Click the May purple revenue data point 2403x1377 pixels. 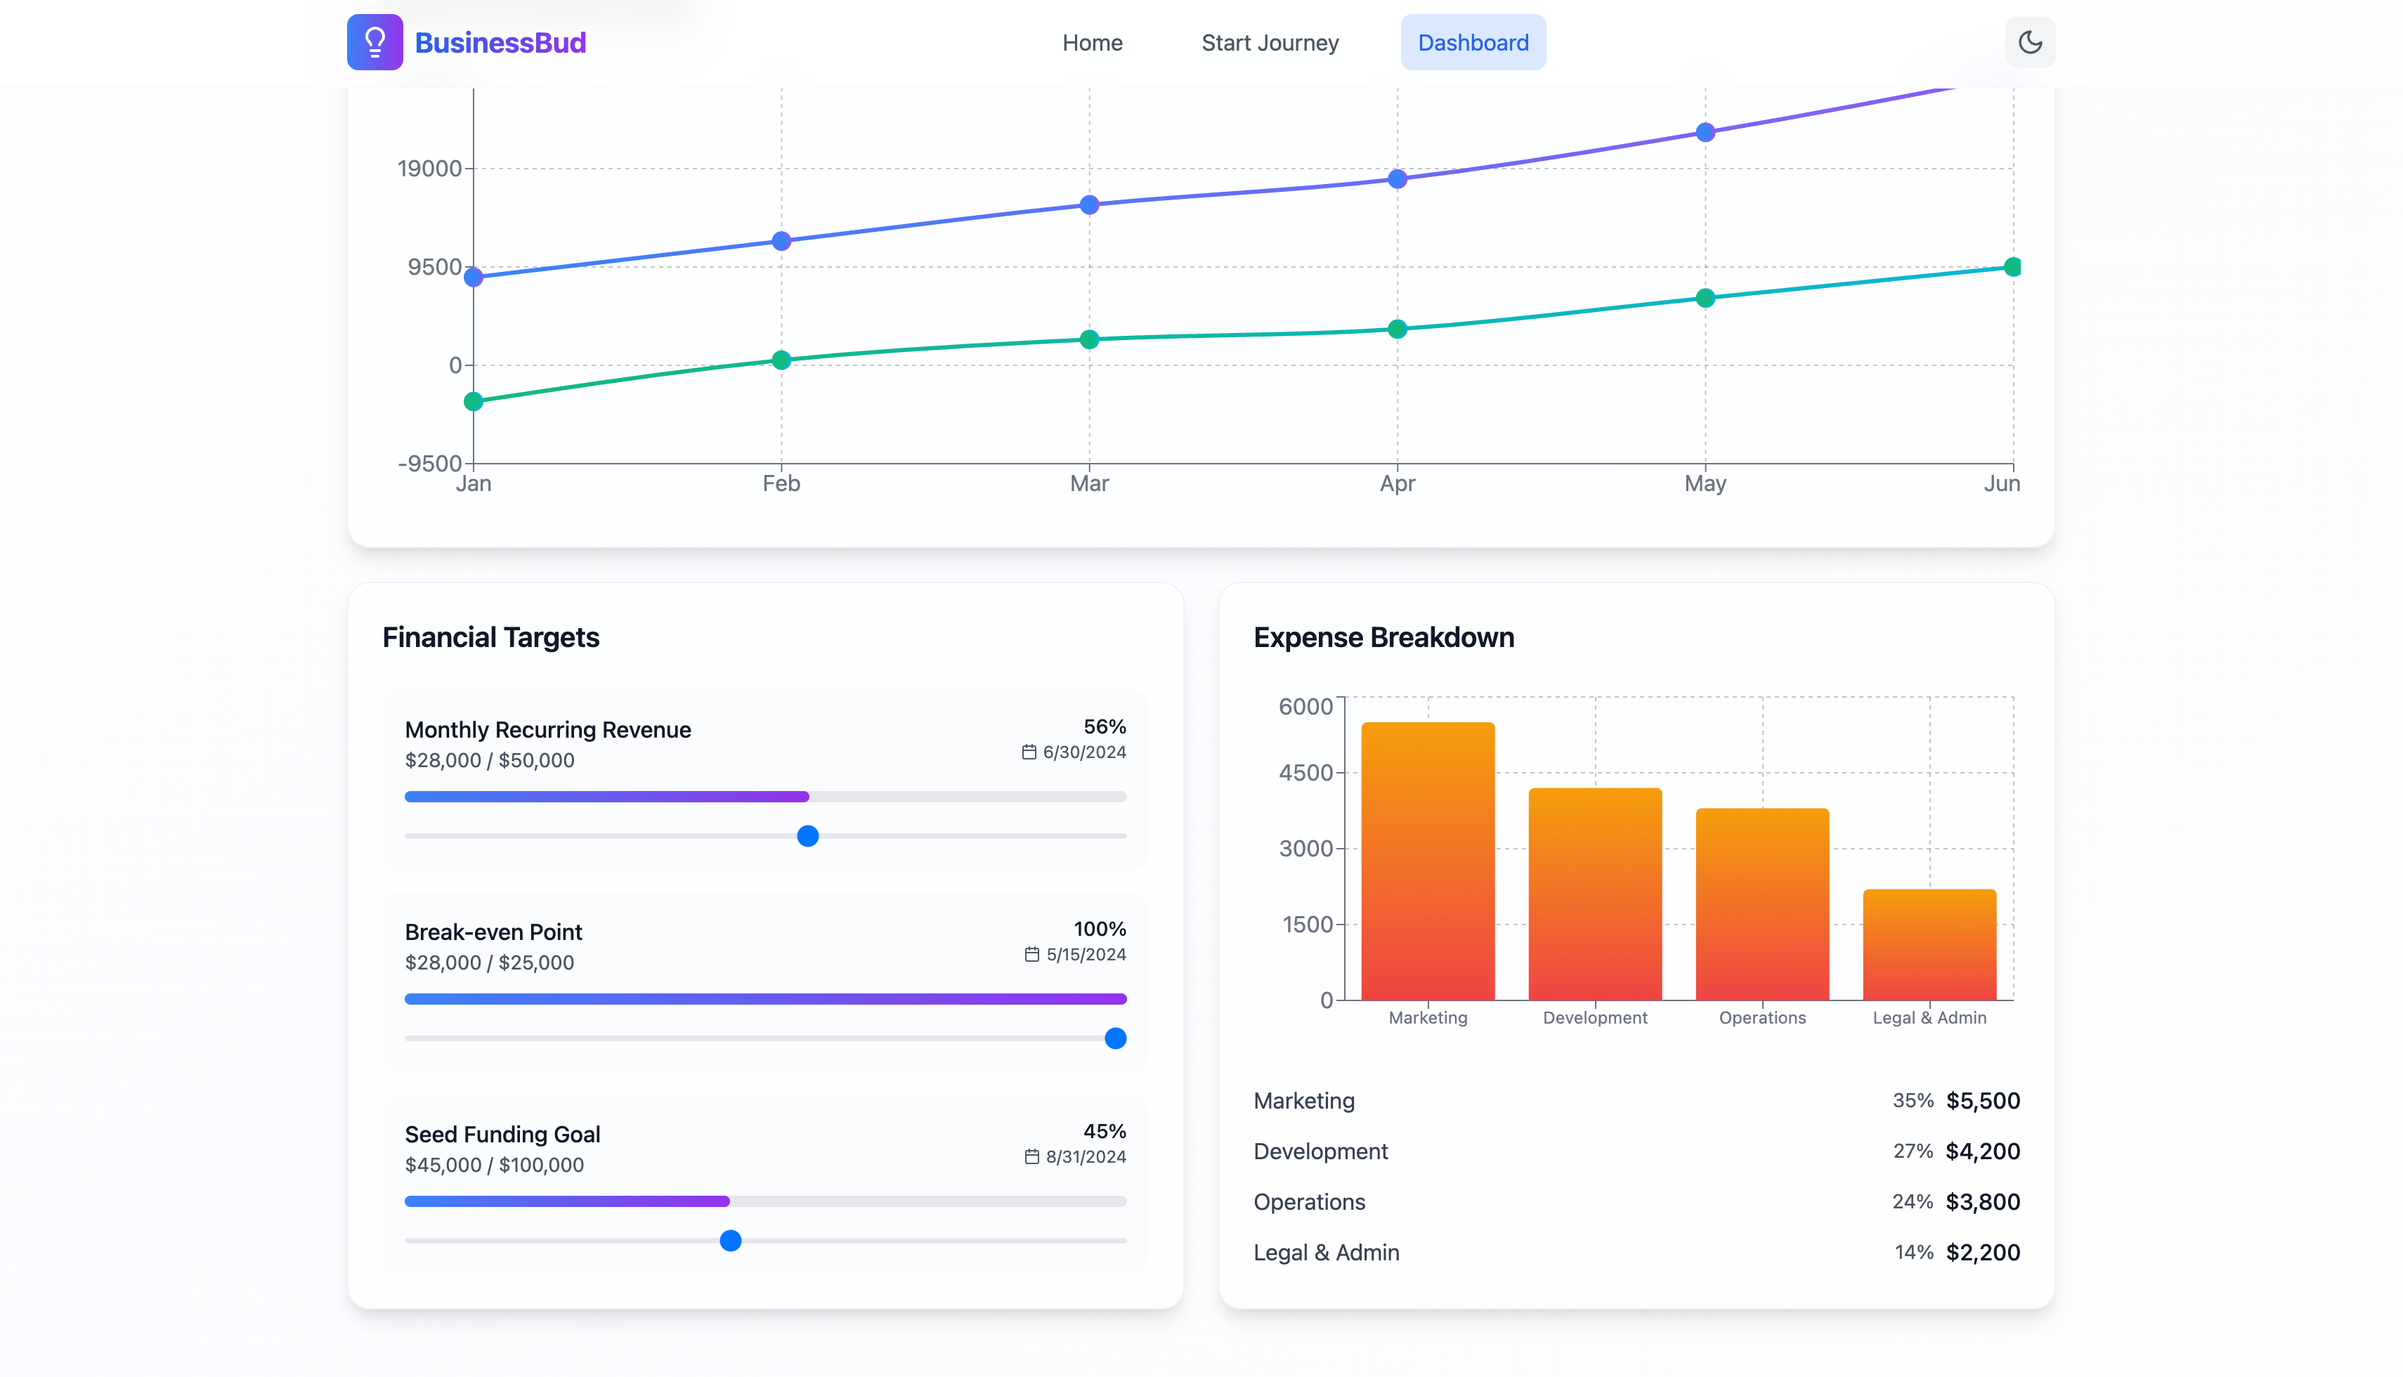point(1705,132)
